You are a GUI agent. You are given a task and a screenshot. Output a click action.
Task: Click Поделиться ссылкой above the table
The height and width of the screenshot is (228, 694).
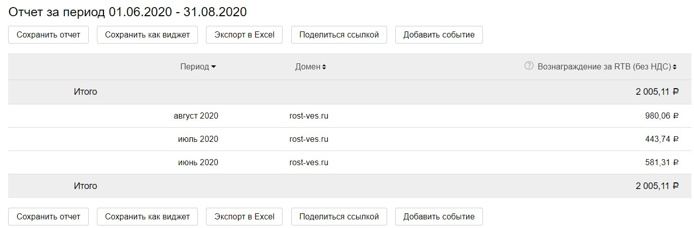[339, 35]
